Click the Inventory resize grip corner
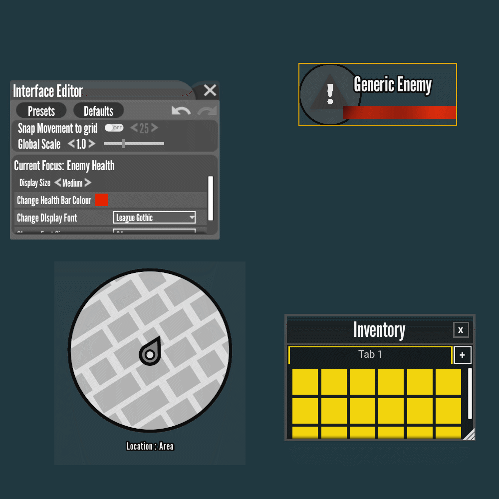Screen dimensions: 499x499 point(469,435)
